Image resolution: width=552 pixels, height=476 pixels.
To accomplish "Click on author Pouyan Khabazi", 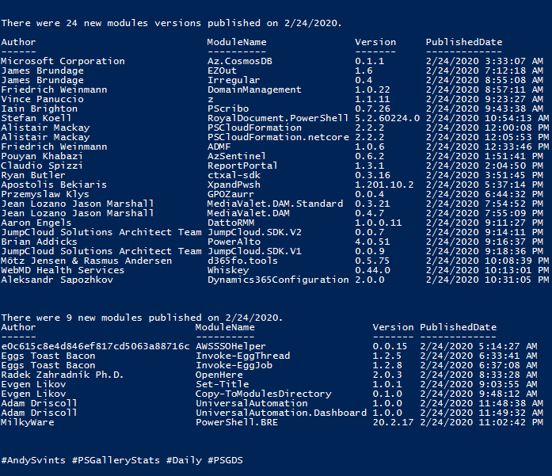I will pos(42,156).
